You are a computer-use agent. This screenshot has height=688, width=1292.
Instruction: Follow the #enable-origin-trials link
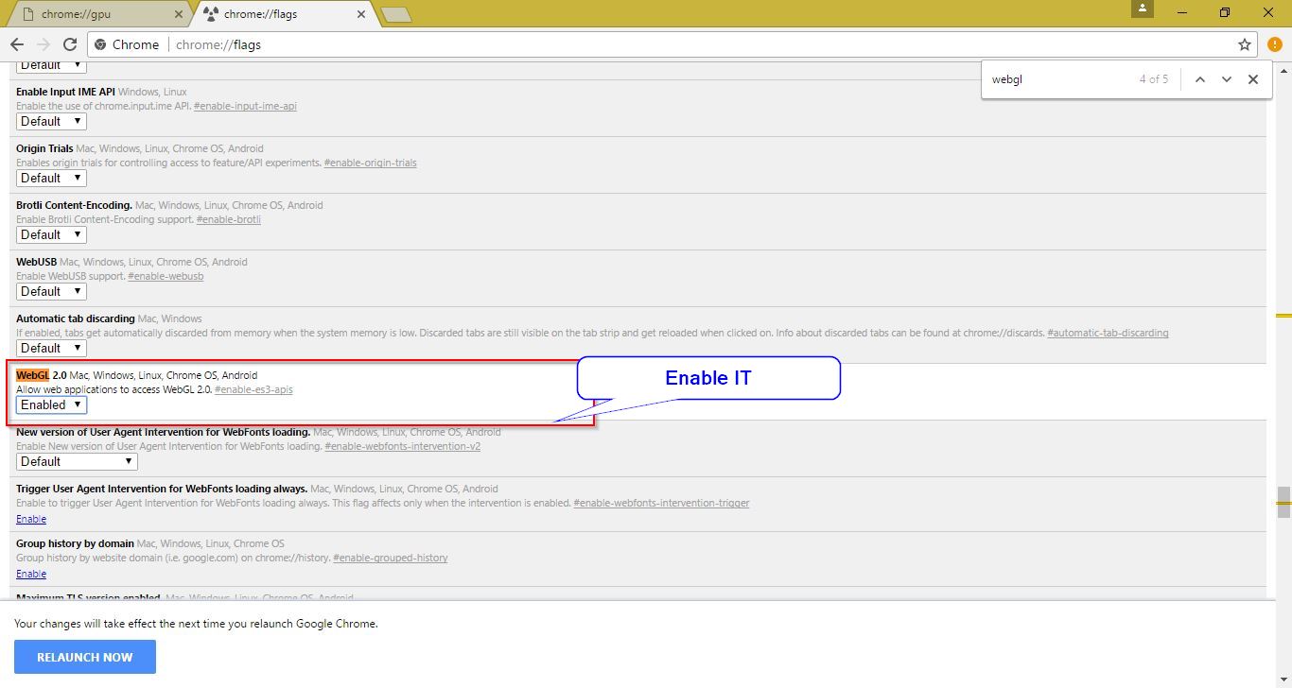tap(370, 163)
